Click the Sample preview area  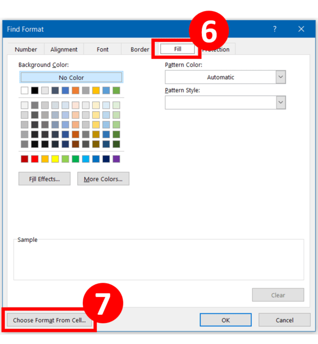[x=158, y=260]
